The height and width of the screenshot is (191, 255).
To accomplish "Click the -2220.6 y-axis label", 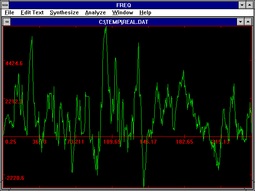I will pyautogui.click(x=15, y=178).
